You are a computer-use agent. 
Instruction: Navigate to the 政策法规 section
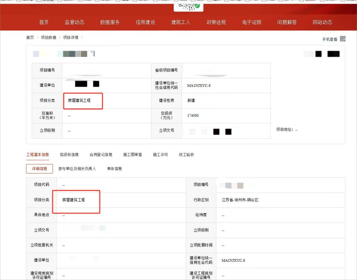[x=216, y=22]
